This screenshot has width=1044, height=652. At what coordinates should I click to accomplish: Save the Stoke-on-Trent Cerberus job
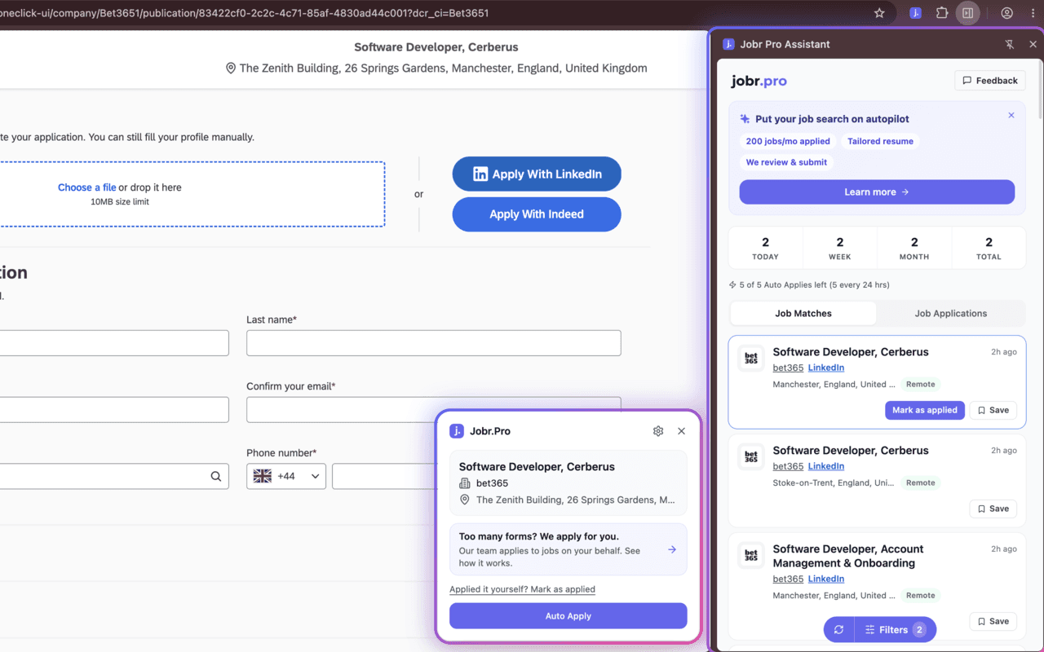(993, 509)
